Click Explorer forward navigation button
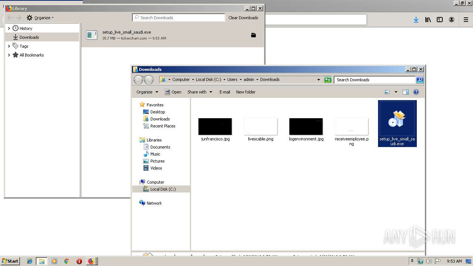The height and width of the screenshot is (266, 473). coord(149,80)
